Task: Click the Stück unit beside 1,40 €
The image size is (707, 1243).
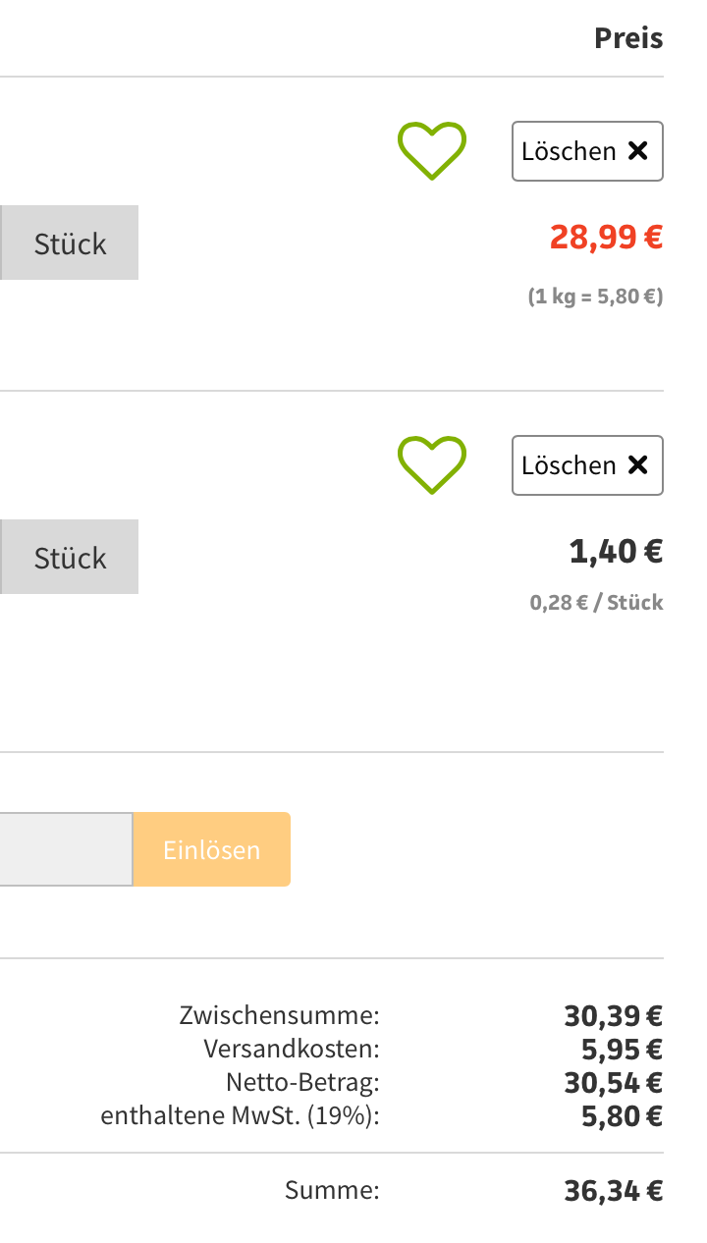Action: tap(70, 558)
